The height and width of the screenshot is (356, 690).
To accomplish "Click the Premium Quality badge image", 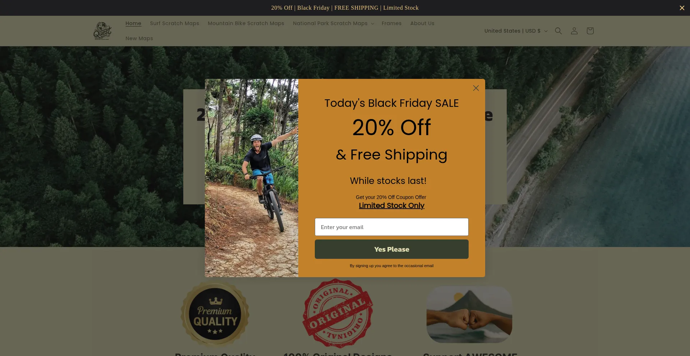I will tap(215, 314).
